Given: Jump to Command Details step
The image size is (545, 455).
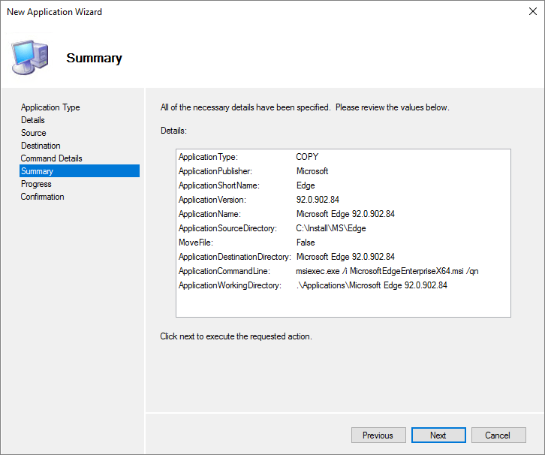Looking at the screenshot, I should click(x=52, y=158).
